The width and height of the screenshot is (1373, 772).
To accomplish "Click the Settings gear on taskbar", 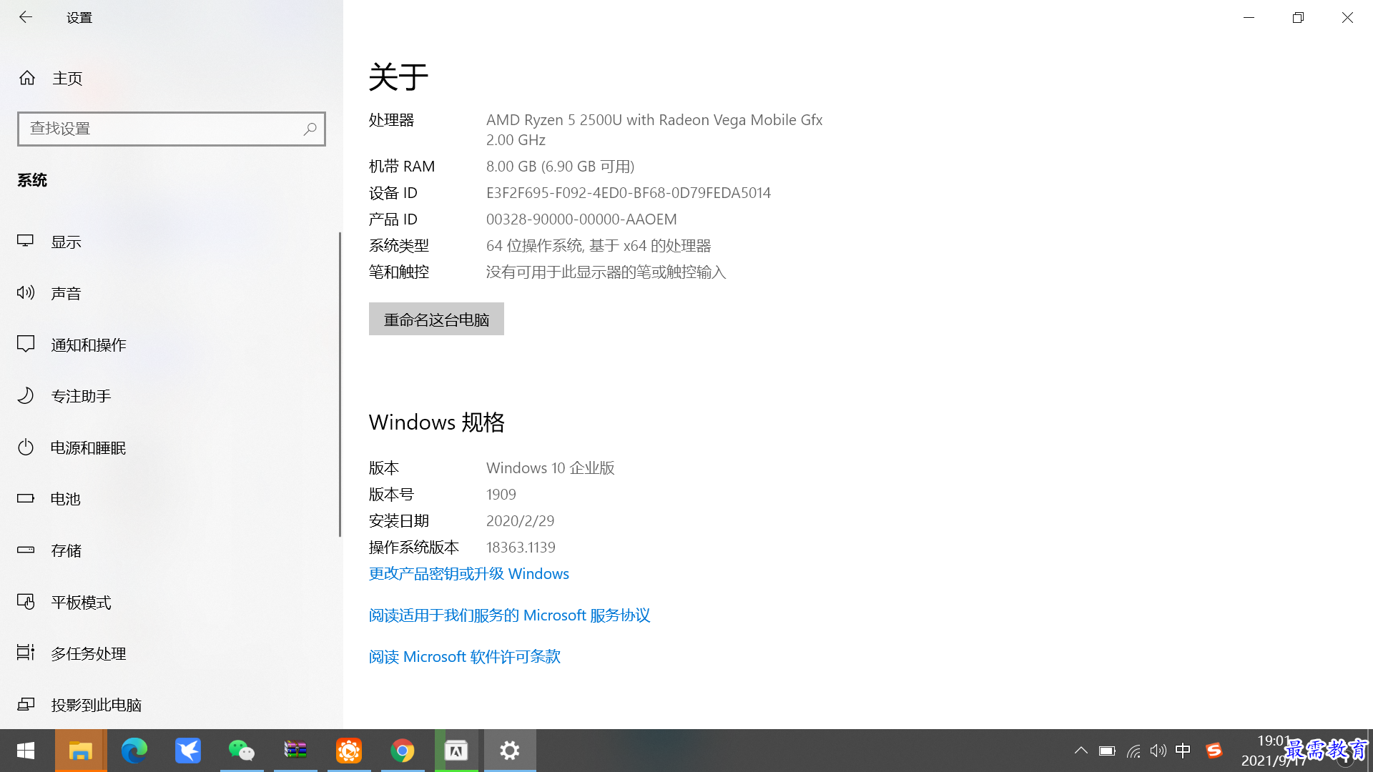I will (510, 751).
